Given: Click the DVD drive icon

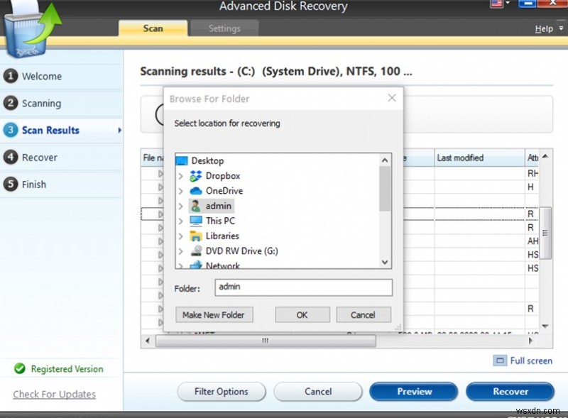Looking at the screenshot, I should 197,251.
